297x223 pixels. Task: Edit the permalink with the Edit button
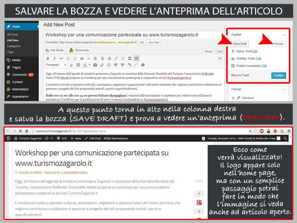click(x=142, y=42)
